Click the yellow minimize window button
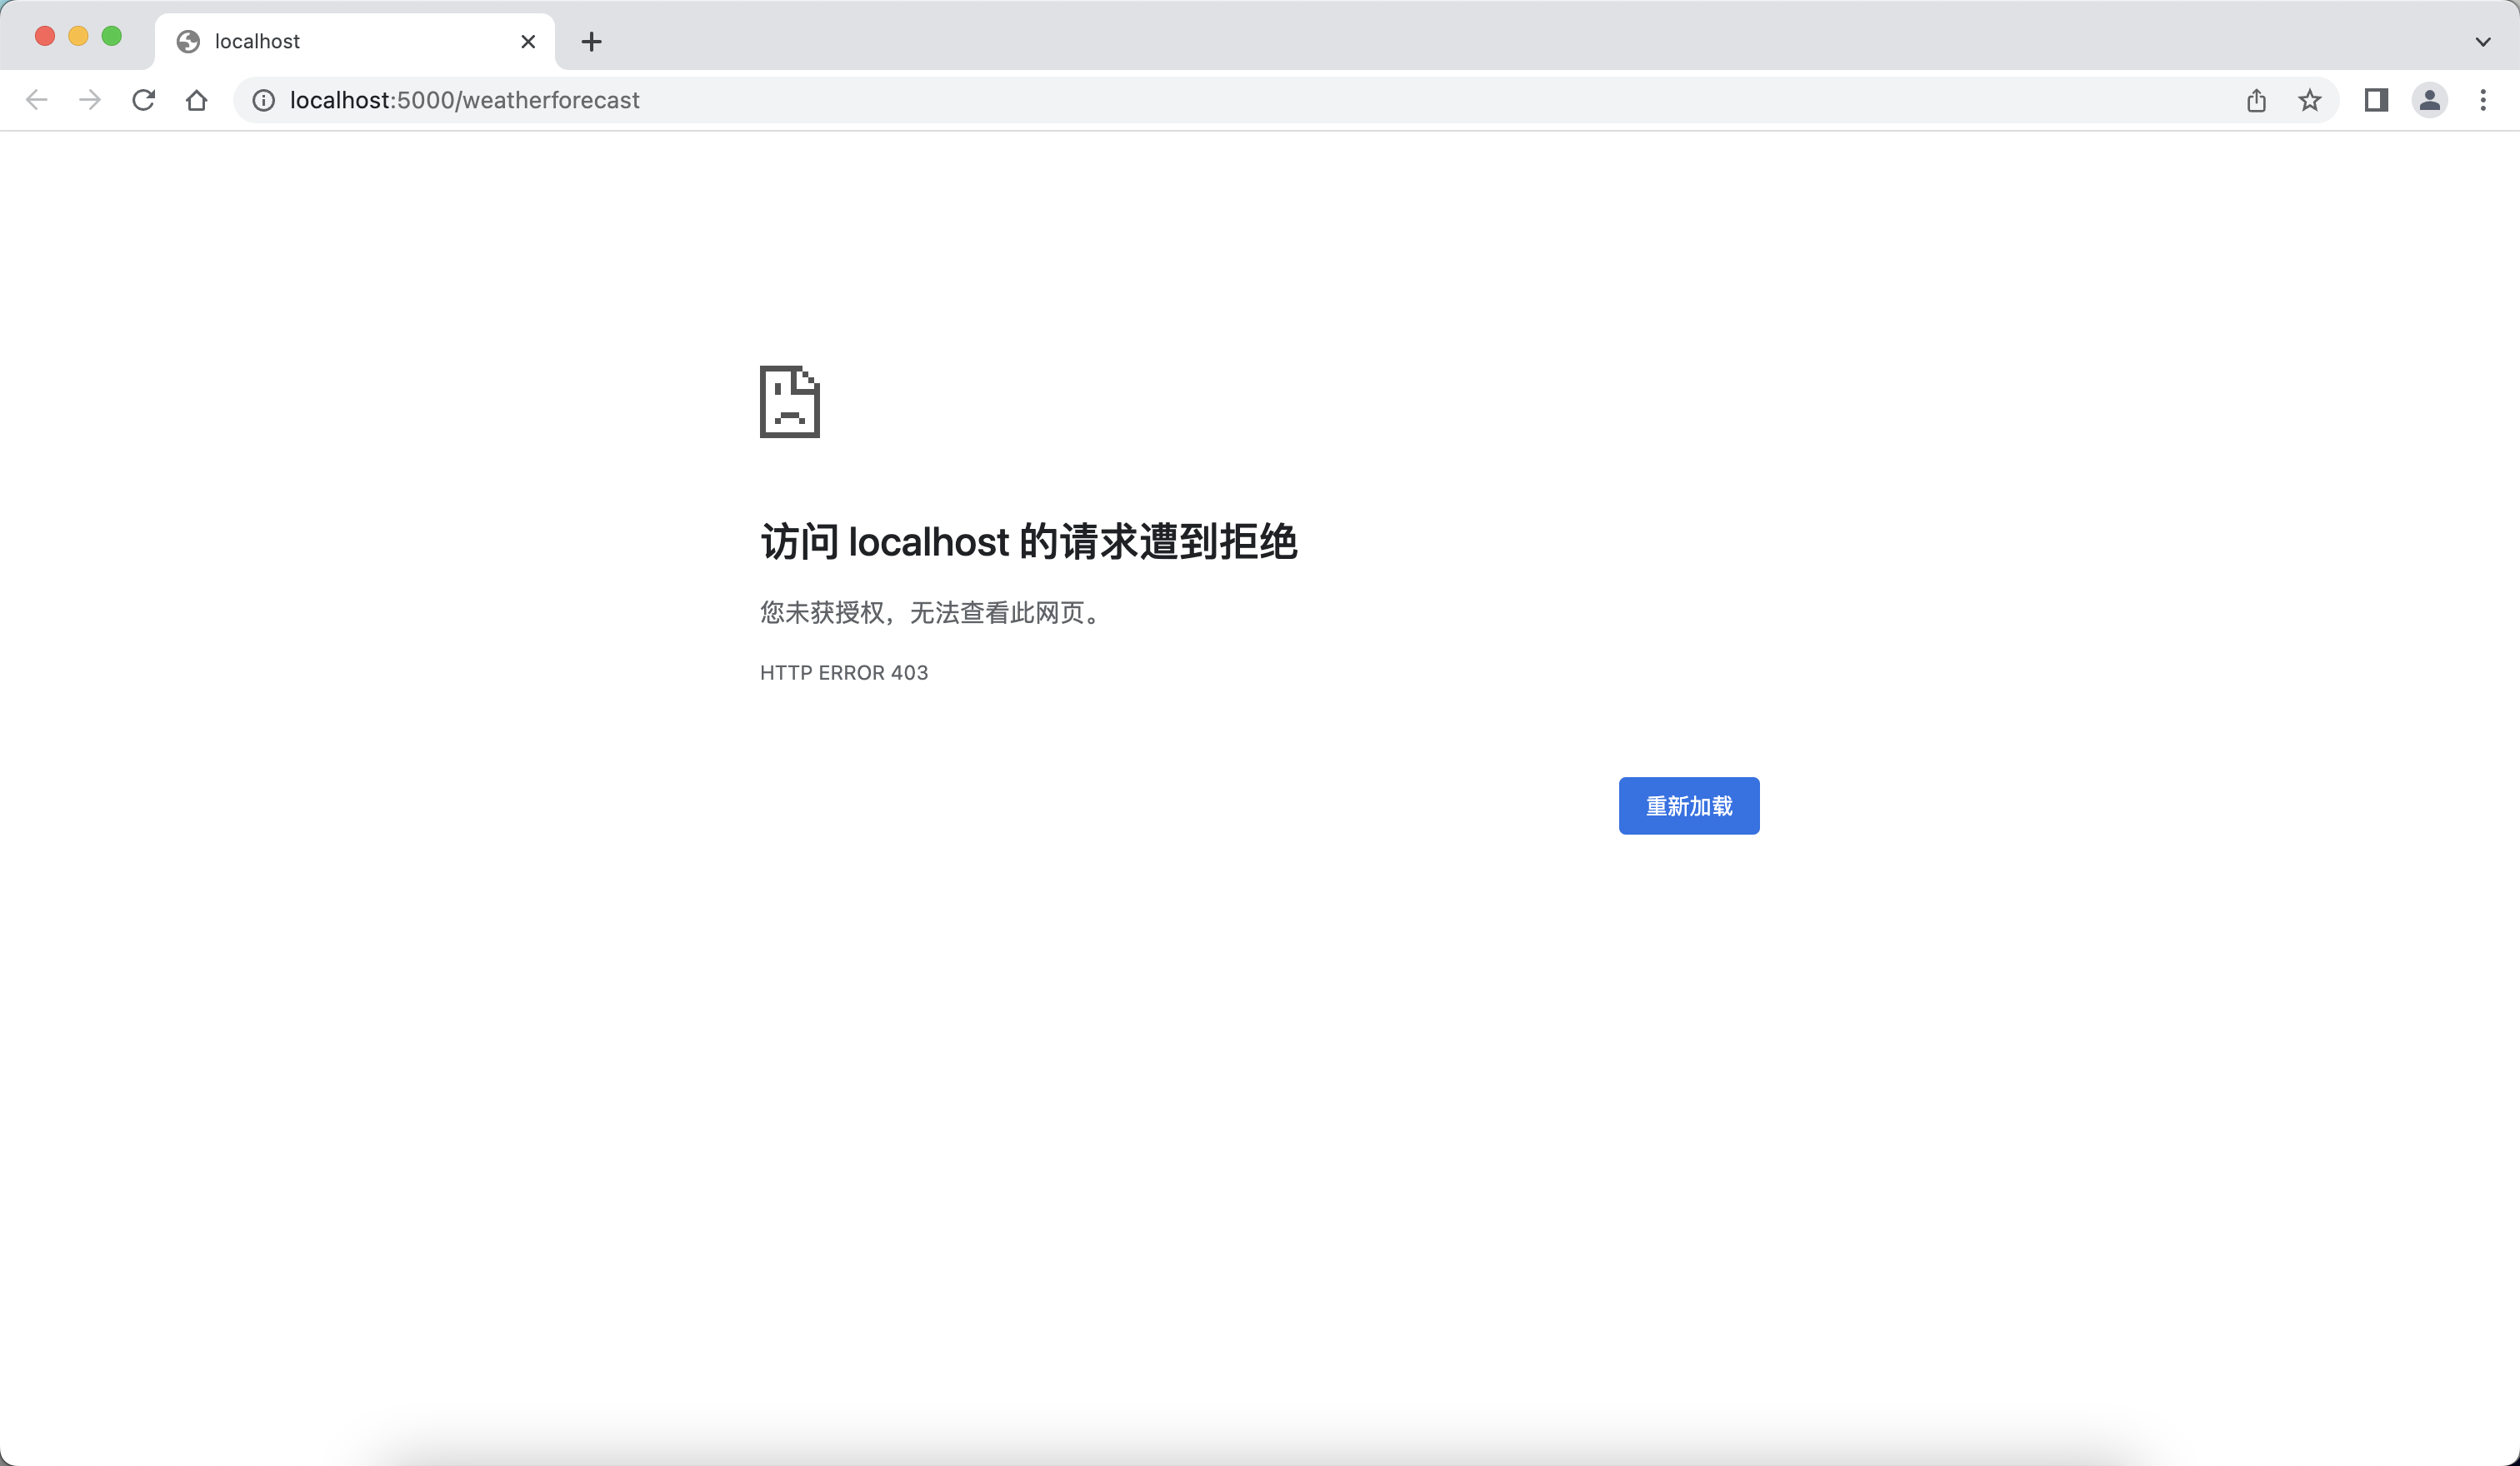This screenshot has width=2520, height=1466. (78, 36)
